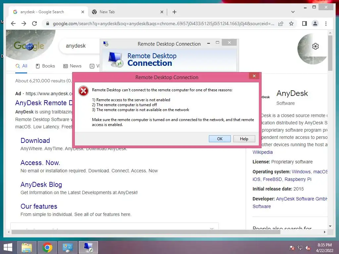Minimize the Remote Desktop Connection window
The height and width of the screenshot is (254, 339).
point(209,43)
